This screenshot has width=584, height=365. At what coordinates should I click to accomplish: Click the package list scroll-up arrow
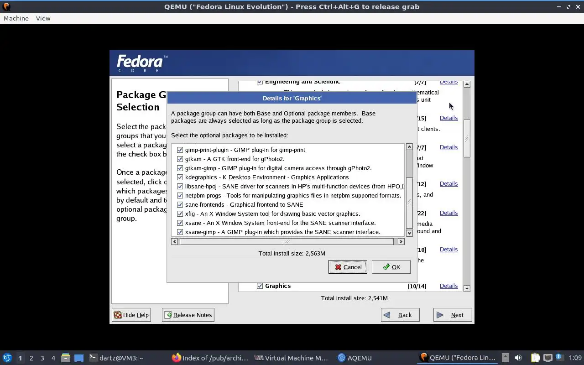(409, 147)
